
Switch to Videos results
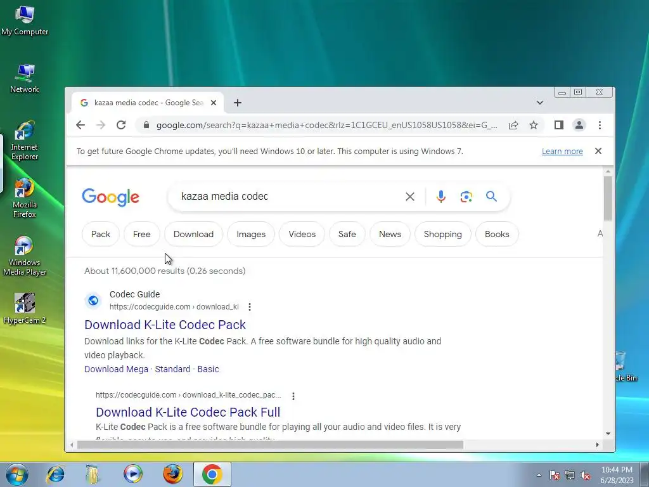302,234
